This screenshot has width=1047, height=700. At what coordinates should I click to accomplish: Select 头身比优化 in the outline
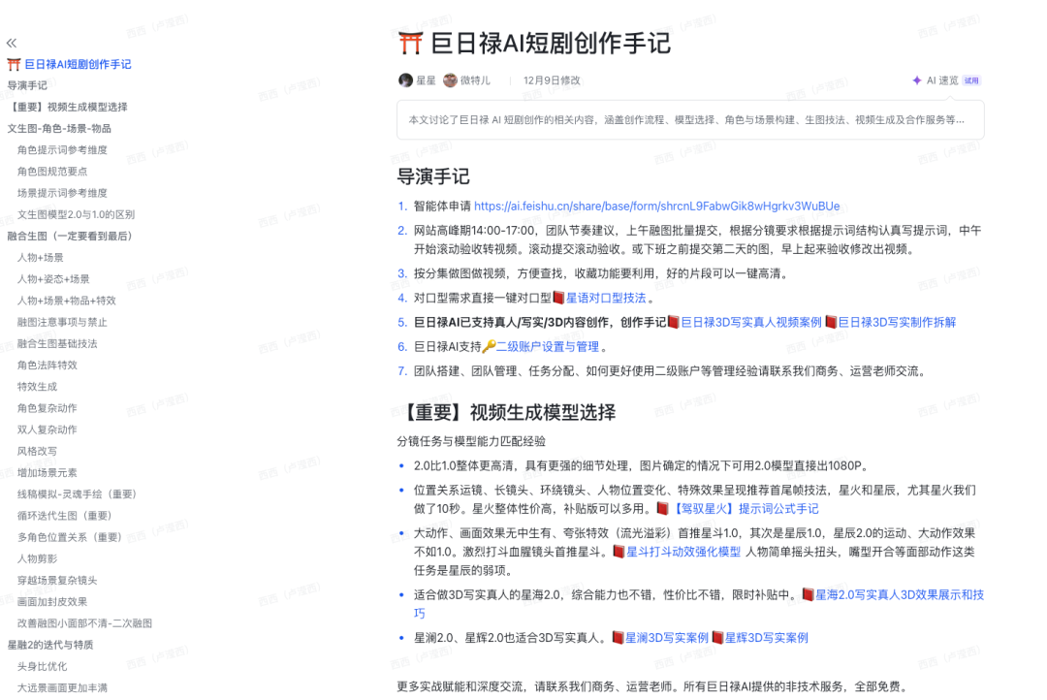[x=42, y=667]
